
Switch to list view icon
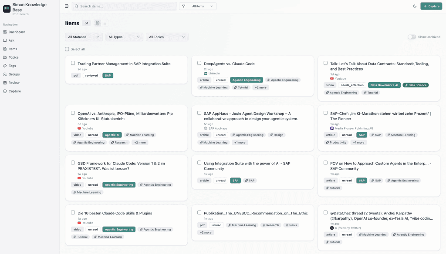105,23
